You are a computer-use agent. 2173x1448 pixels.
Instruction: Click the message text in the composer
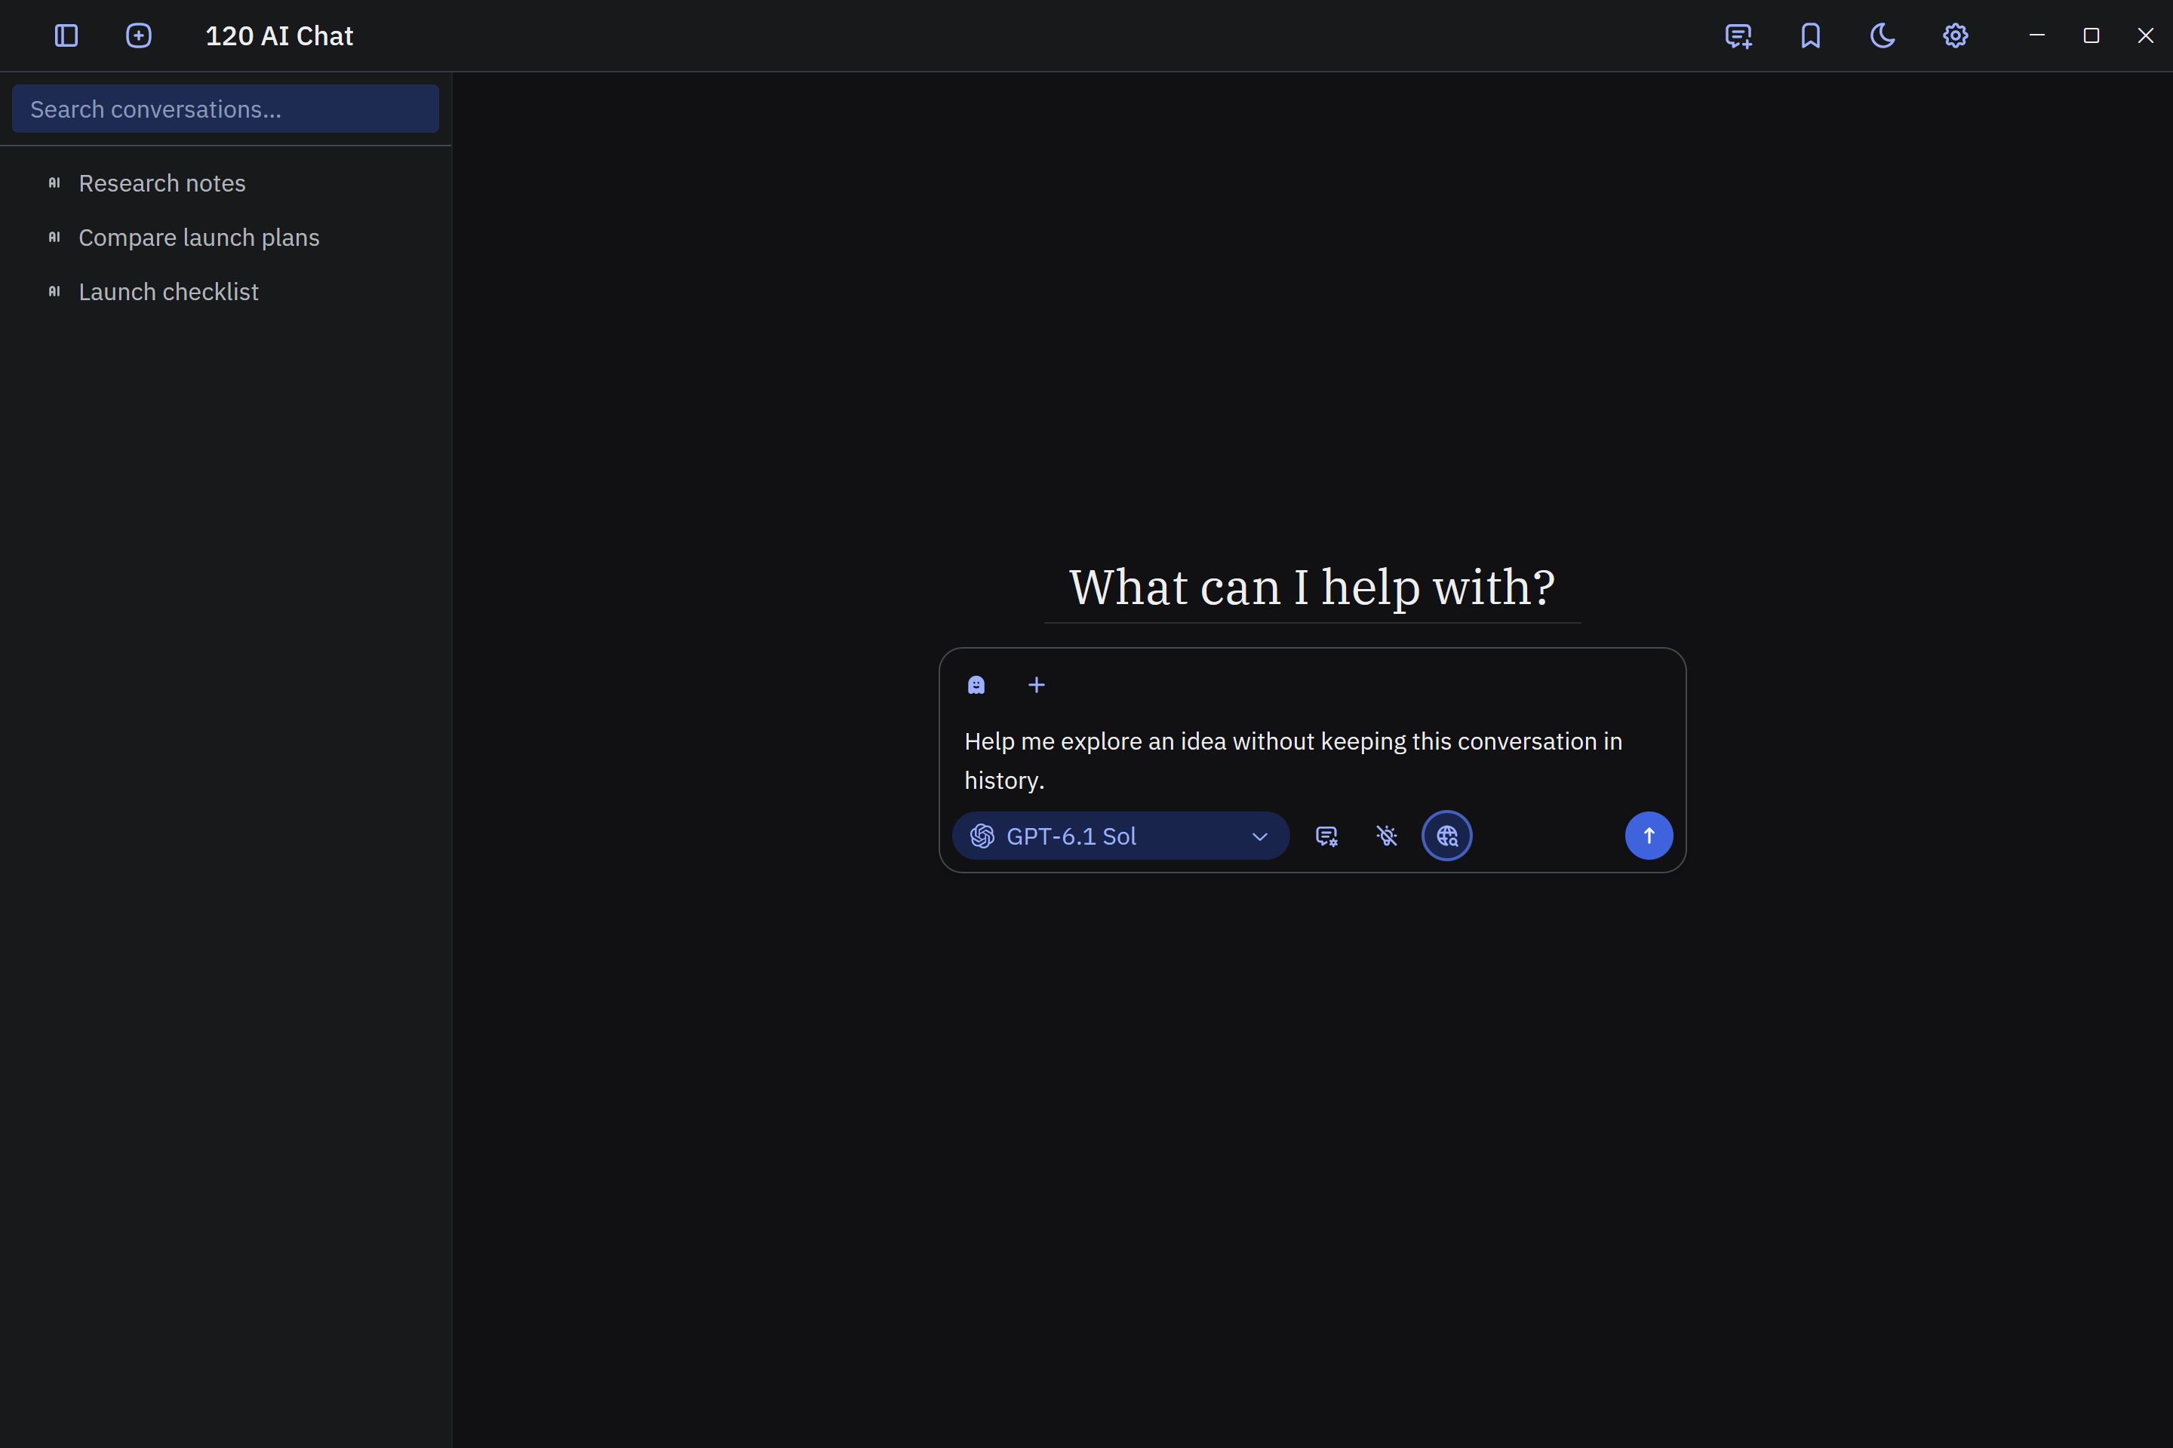tap(1293, 761)
